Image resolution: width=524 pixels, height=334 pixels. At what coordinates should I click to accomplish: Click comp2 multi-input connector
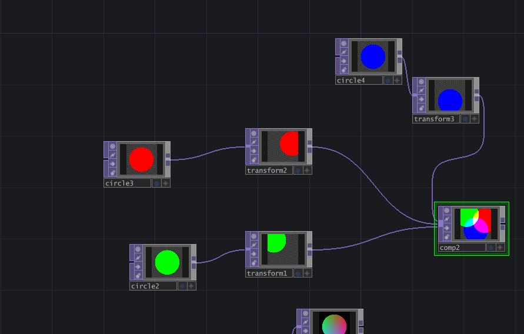441,223
